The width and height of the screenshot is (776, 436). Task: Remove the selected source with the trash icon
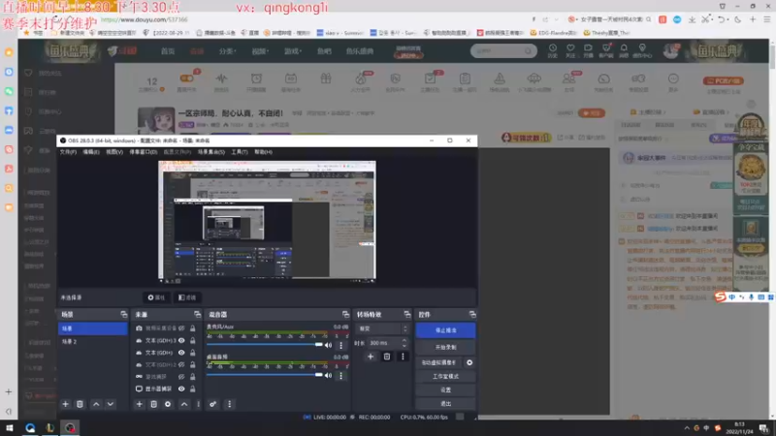coord(153,404)
